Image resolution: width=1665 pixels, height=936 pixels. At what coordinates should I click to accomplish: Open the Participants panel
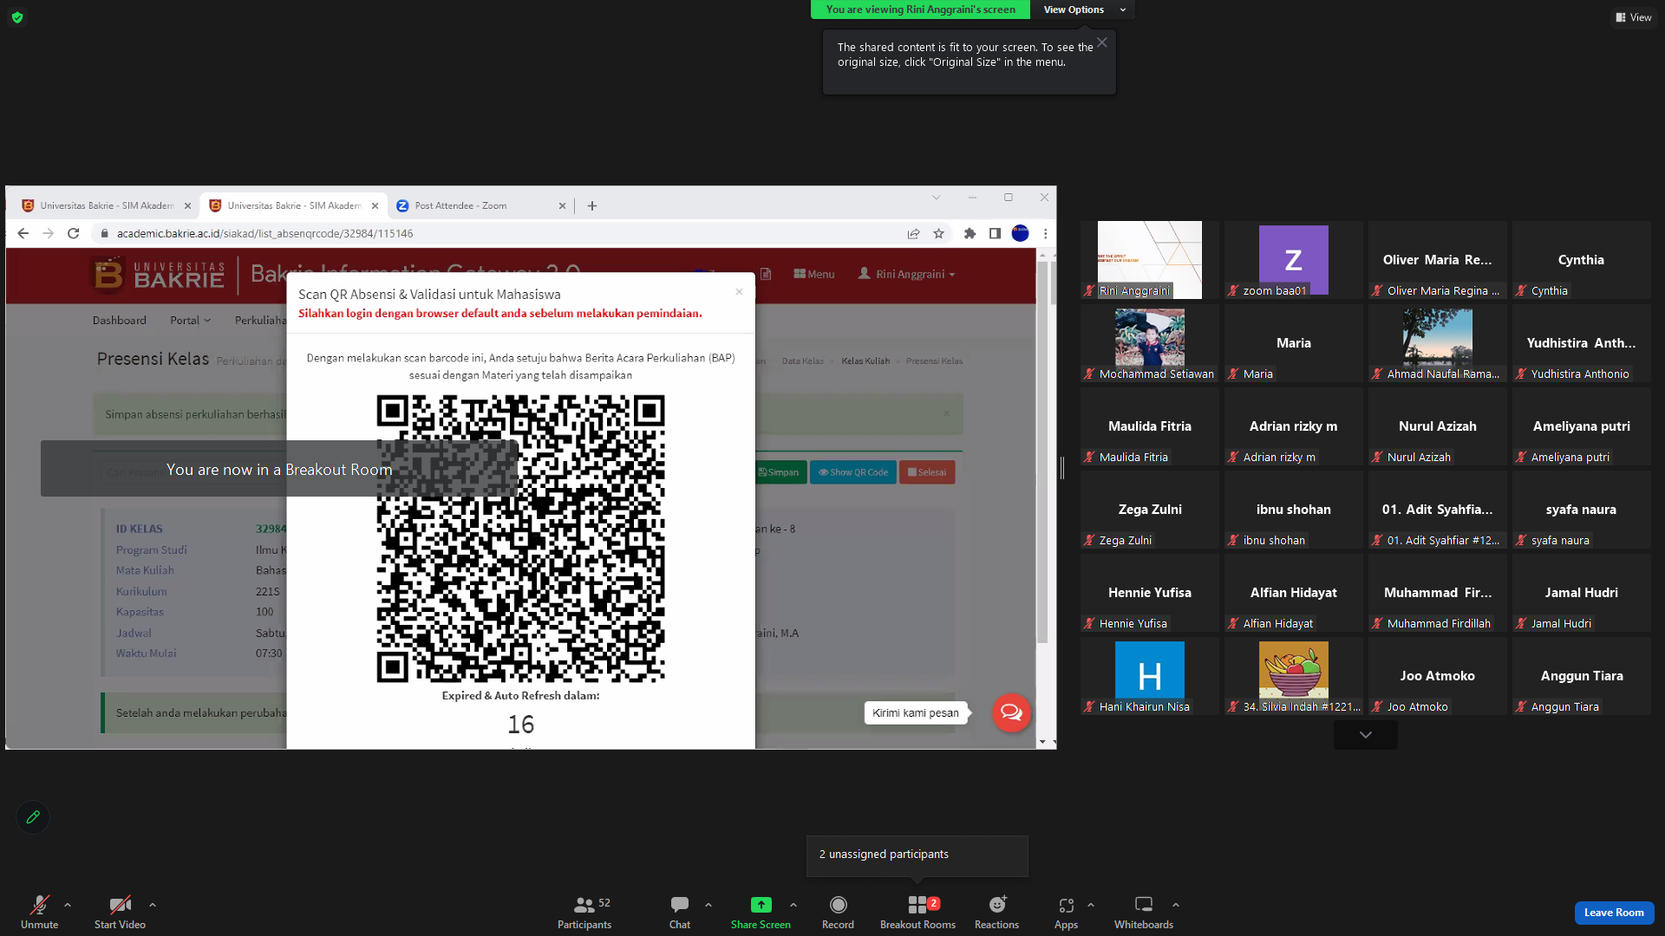click(x=584, y=912)
